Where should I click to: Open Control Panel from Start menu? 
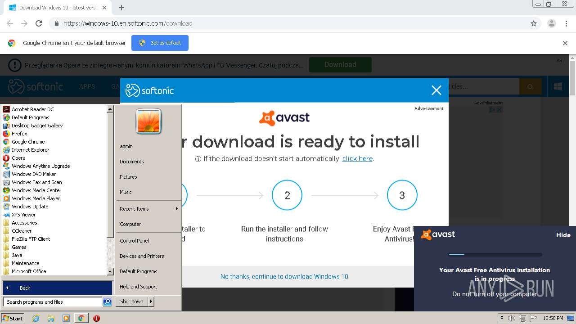[x=134, y=241]
